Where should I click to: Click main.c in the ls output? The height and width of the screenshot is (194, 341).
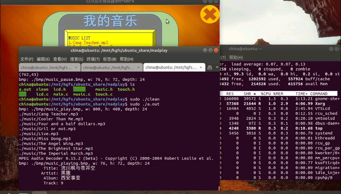61,94
